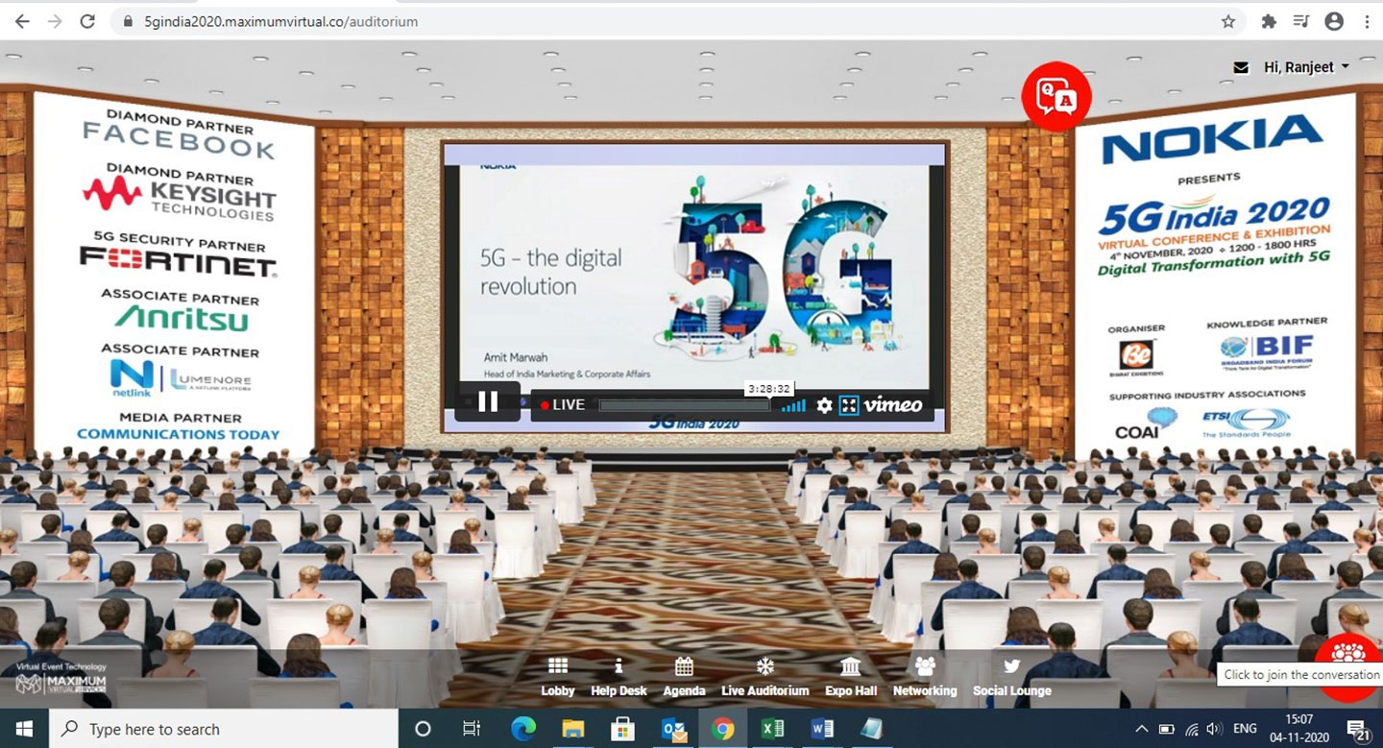Open Excel from the taskbar

(773, 729)
